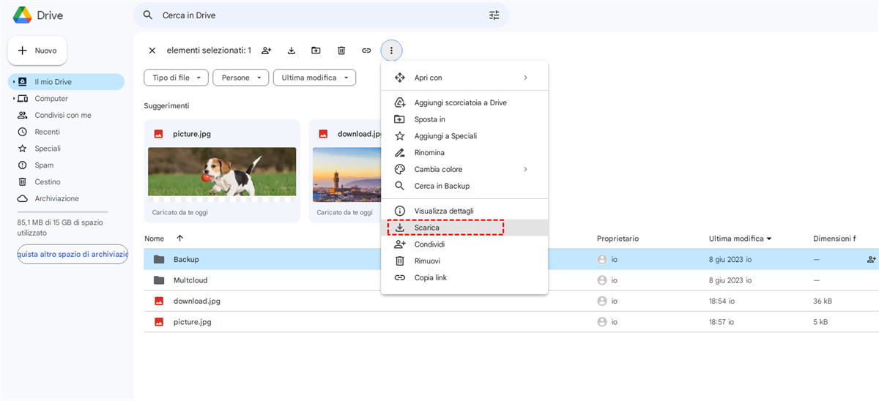This screenshot has width=879, height=401.
Task: Click the Google Drive logo
Action: coord(22,15)
